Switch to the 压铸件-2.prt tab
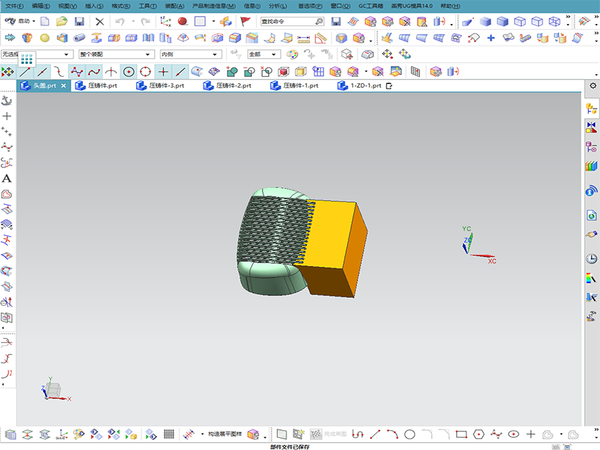 click(233, 86)
